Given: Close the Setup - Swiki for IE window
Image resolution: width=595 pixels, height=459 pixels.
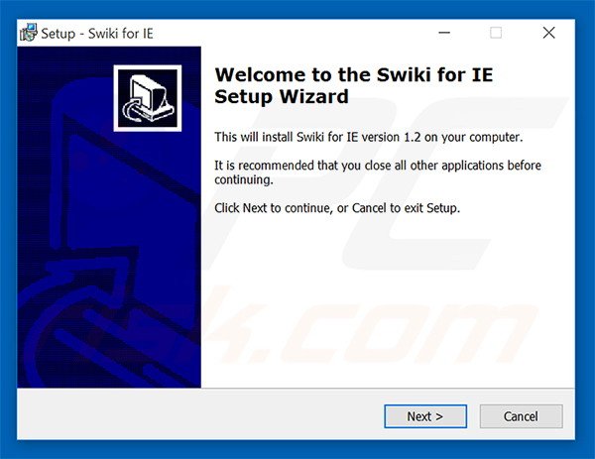Looking at the screenshot, I should point(549,33).
